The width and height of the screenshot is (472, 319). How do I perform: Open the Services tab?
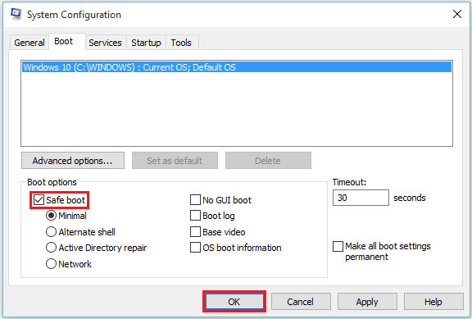pos(105,43)
